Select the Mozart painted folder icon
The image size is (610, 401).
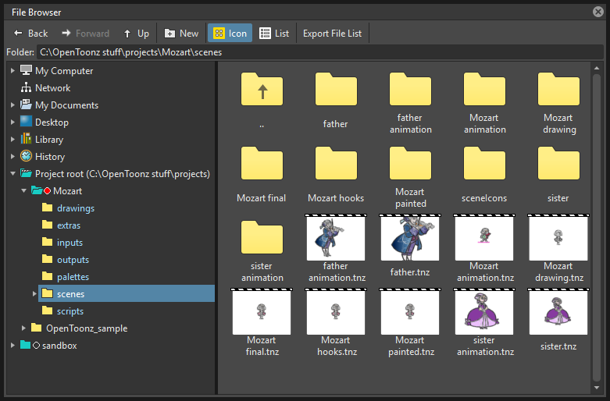(410, 163)
